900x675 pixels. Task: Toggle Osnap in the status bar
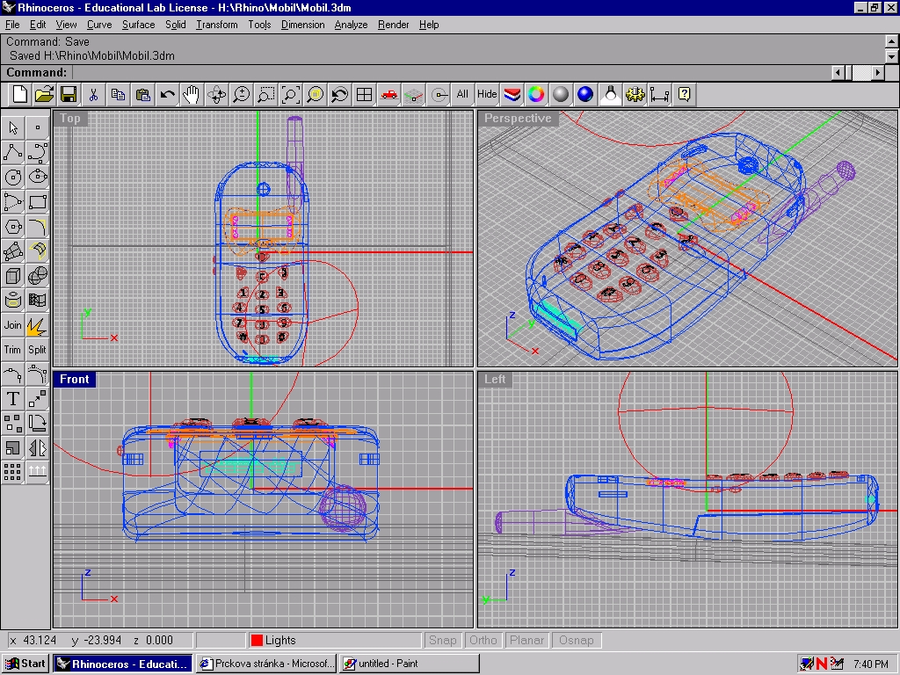tap(577, 640)
